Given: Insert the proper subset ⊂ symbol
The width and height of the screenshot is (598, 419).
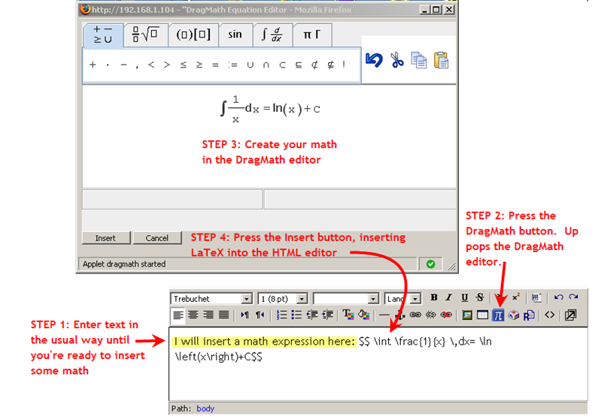Looking at the screenshot, I should click(x=282, y=65).
